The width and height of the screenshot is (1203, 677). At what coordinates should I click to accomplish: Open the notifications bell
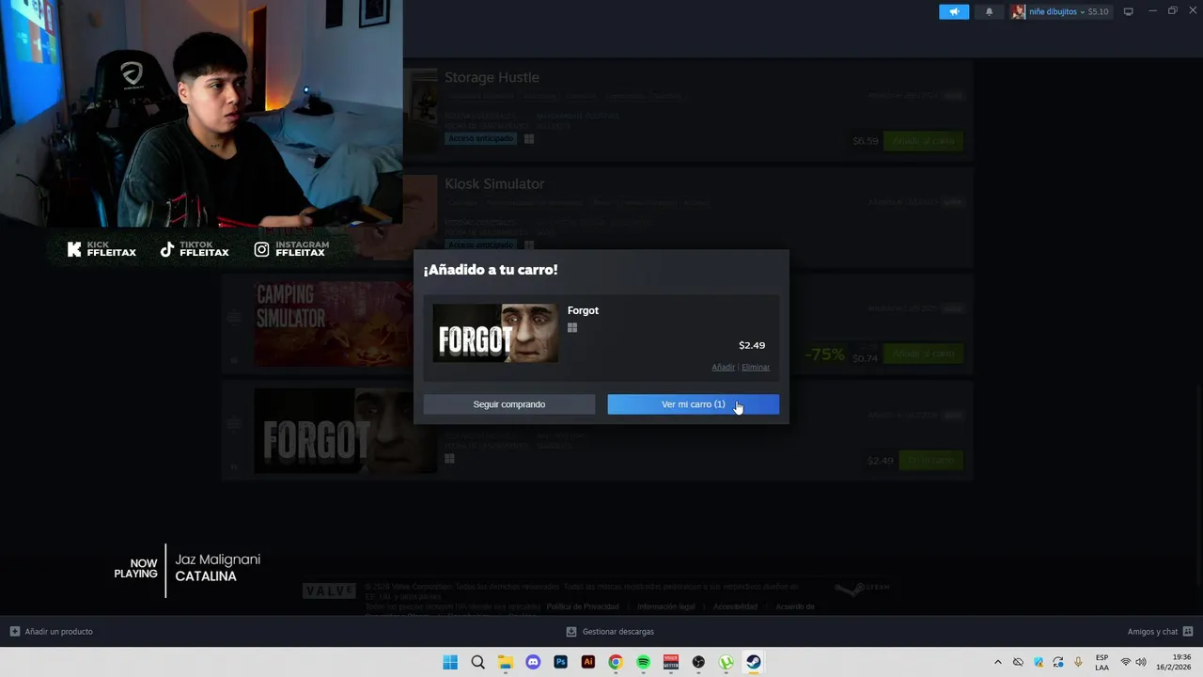pyautogui.click(x=989, y=11)
